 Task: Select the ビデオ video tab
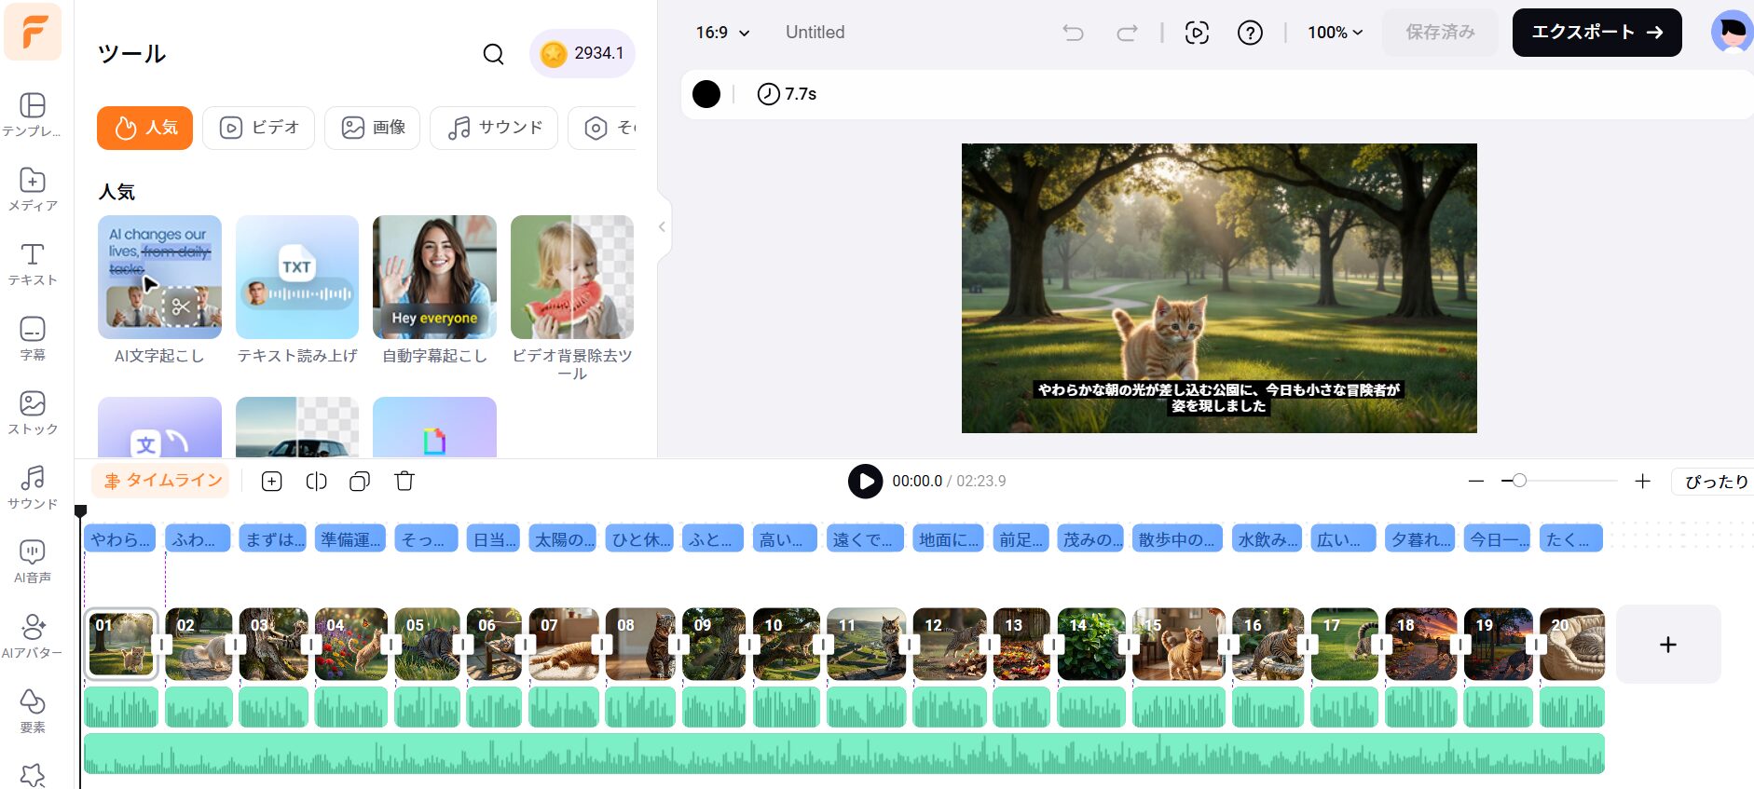click(x=258, y=128)
